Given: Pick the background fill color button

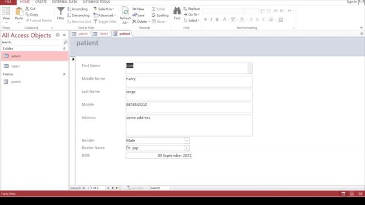Looking at the screenshot, I should [x=242, y=19].
